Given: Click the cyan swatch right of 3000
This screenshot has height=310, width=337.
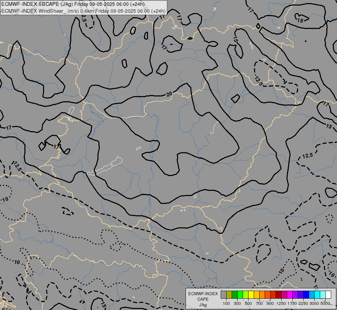Looking at the screenshot, I should (317, 294).
